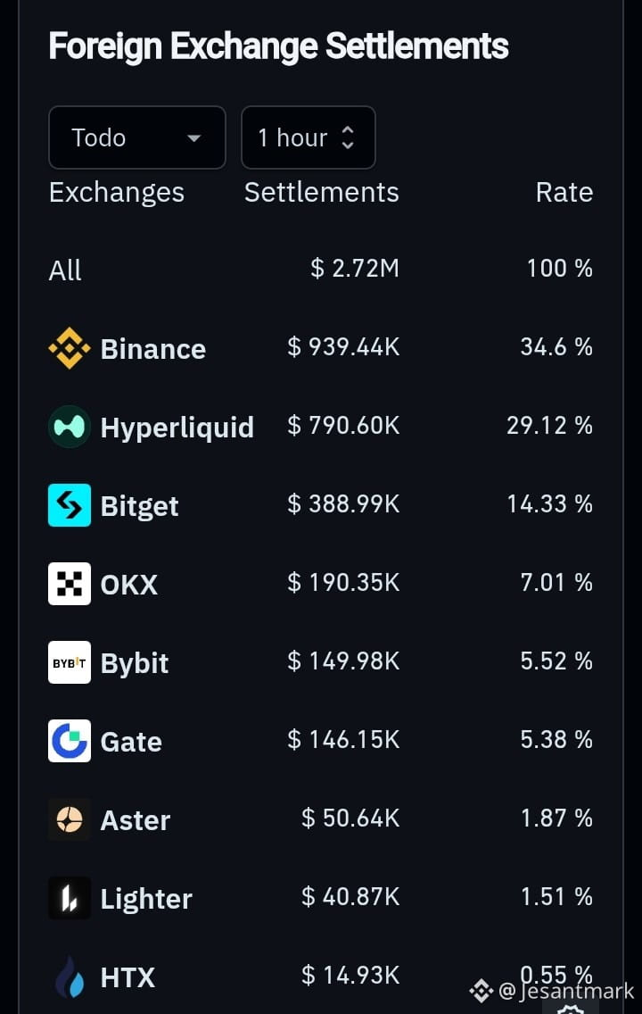Click the Aster logo icon
The image size is (642, 1014).
click(x=70, y=819)
